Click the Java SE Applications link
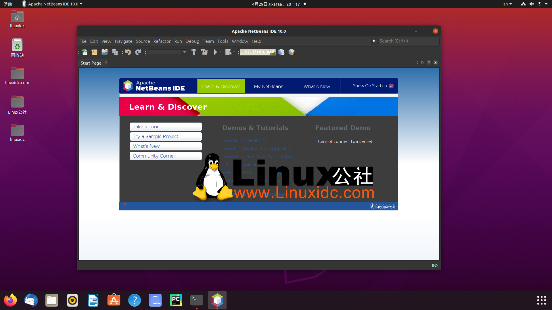 [245, 140]
